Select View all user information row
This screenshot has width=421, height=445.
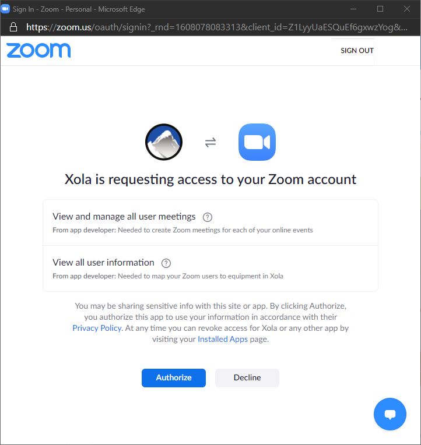pyautogui.click(x=210, y=269)
